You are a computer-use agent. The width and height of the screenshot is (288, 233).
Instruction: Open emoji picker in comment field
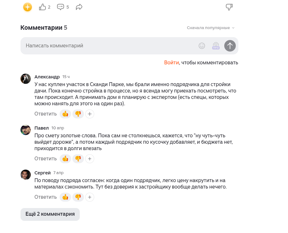pos(202,46)
